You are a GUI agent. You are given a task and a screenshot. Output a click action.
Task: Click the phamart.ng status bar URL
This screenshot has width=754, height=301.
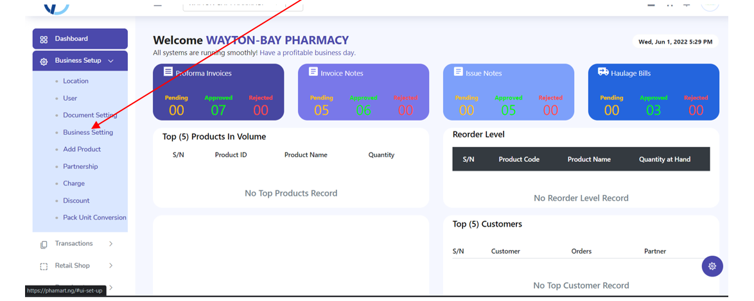(66, 291)
